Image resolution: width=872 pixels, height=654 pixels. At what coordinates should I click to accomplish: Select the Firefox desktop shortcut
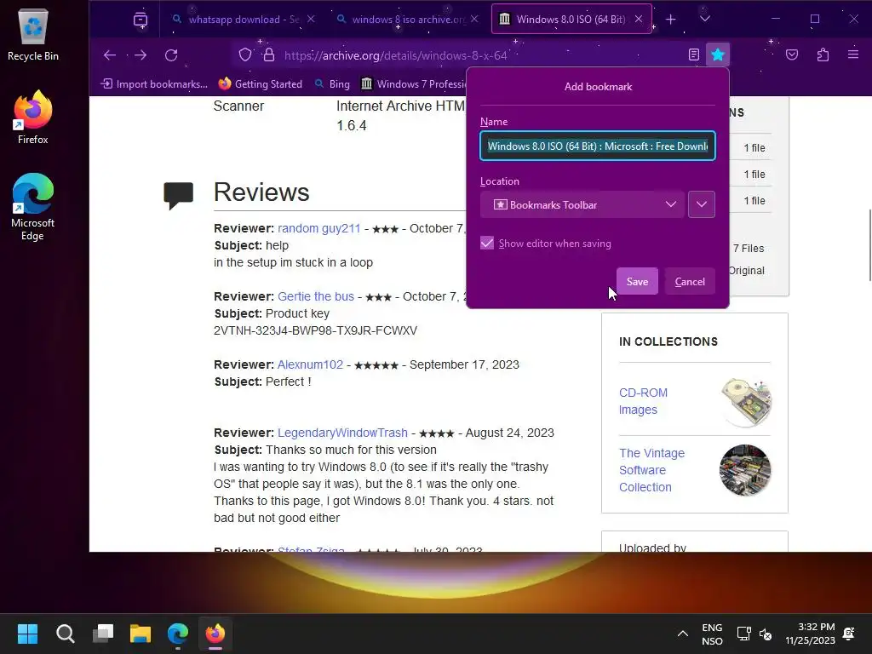(x=33, y=118)
